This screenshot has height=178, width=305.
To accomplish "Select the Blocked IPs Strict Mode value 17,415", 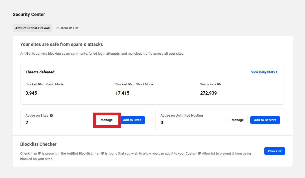I will pos(122,93).
